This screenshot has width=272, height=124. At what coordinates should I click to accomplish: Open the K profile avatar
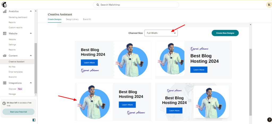tap(269, 5)
